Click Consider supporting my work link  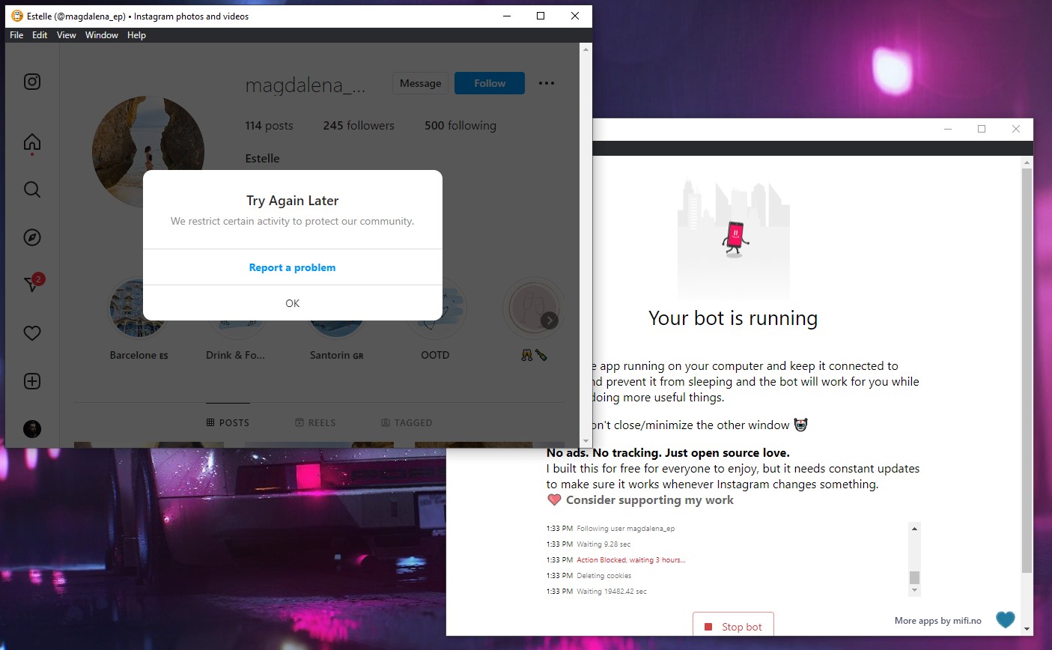(650, 499)
